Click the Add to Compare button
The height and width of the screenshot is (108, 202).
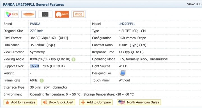tap(96, 102)
